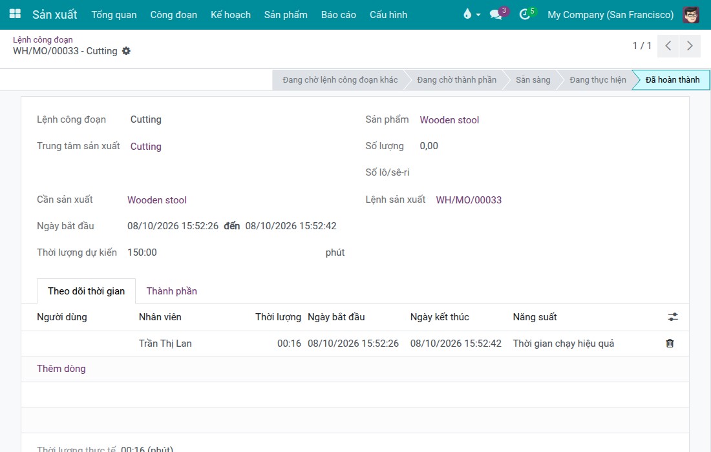711x452 pixels.
Task: Sort by the Thời lượng column header
Action: 278,317
